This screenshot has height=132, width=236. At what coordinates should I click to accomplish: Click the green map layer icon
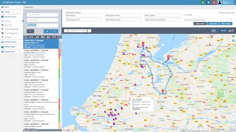tap(233, 36)
